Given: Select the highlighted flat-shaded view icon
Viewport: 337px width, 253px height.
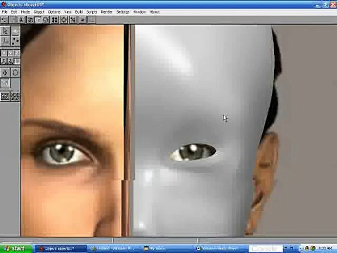Looking at the screenshot, I should [x=38, y=20].
